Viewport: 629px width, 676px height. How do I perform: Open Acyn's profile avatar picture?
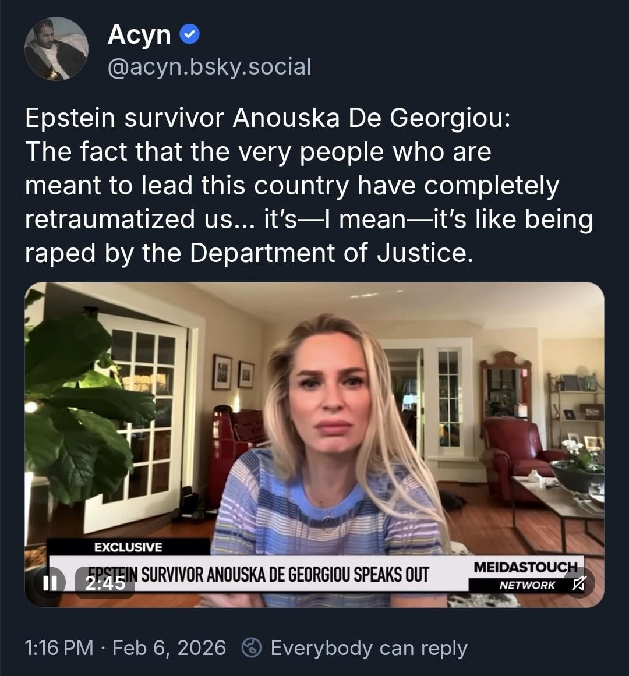pos(56,49)
